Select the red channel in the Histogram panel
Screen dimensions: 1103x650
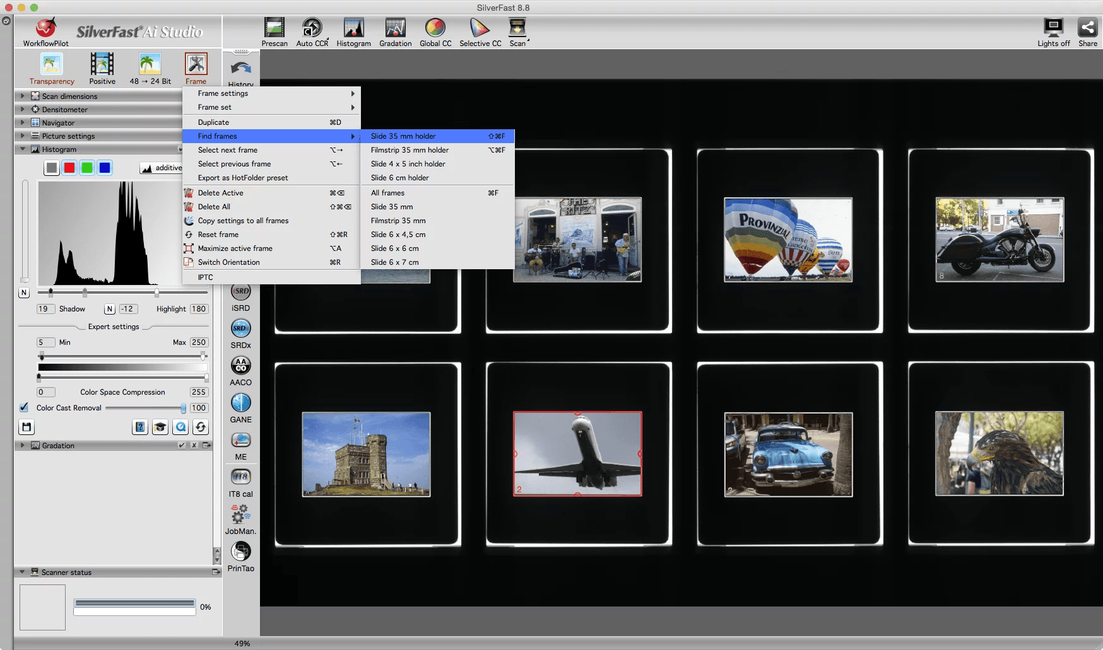tap(69, 168)
